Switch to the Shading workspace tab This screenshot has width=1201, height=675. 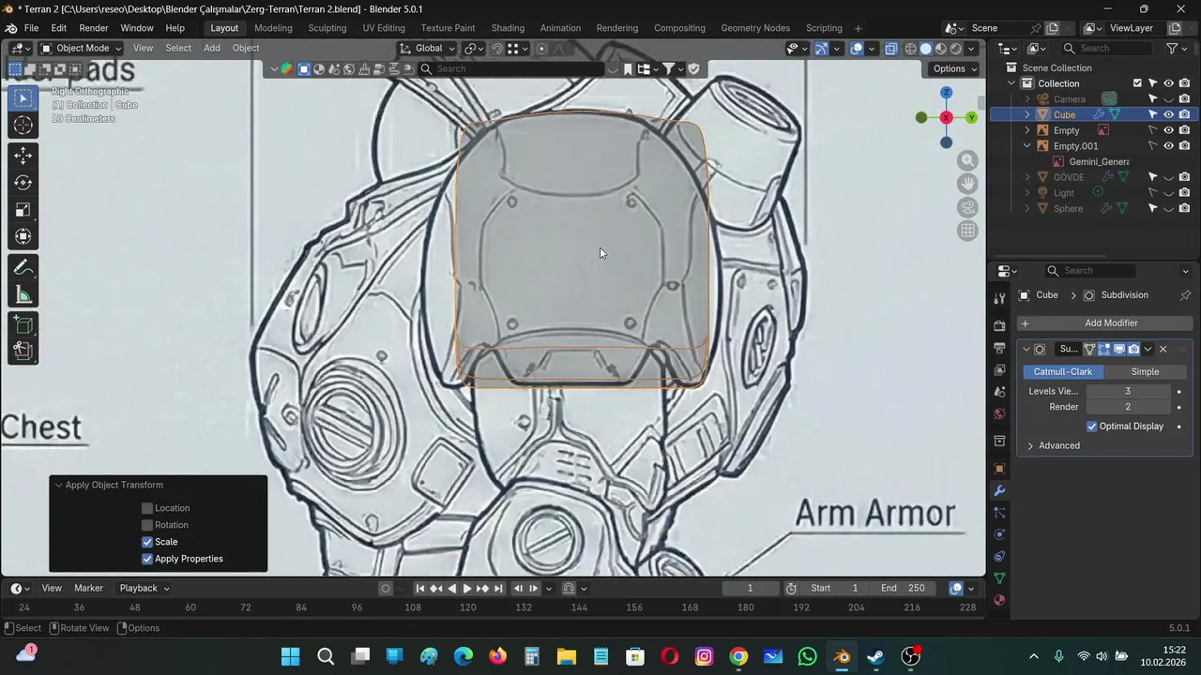tap(508, 28)
